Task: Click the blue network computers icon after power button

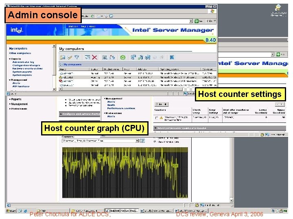Action: tap(133, 57)
